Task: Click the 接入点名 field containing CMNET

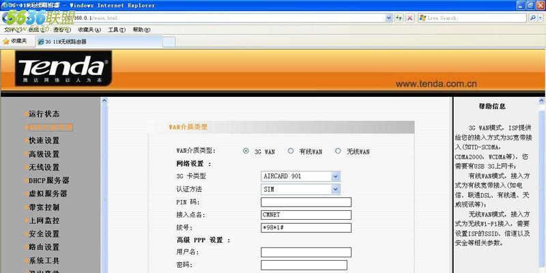Action: tap(306, 215)
